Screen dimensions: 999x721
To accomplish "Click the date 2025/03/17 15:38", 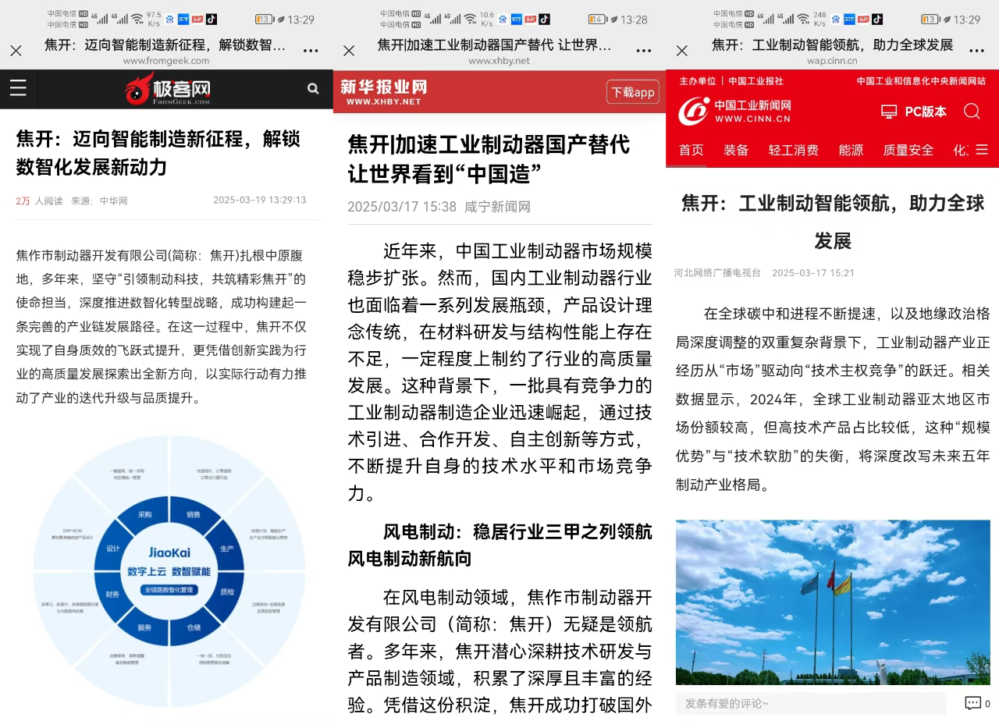I will click(402, 207).
